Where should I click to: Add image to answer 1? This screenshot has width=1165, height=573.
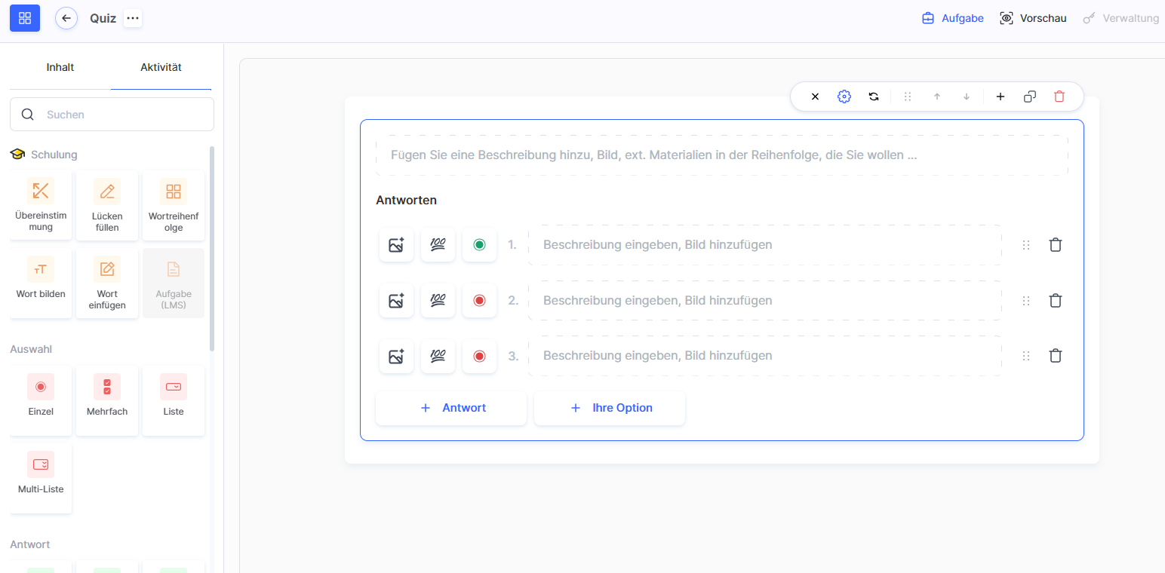click(396, 245)
